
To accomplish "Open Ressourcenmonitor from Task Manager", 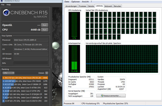I will coord(111,96).
